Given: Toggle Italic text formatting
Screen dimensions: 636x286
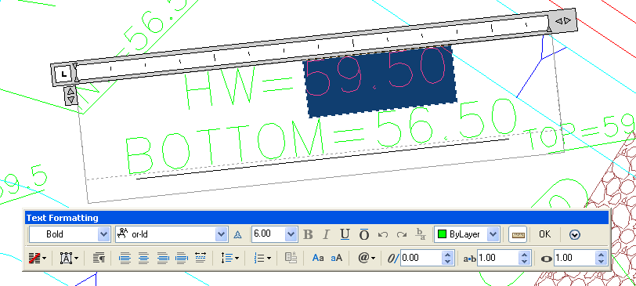Looking at the screenshot, I should click(326, 234).
